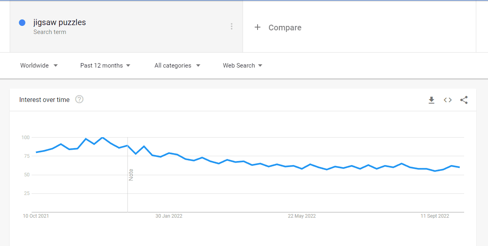This screenshot has width=488, height=246.
Task: Open the embed code icon
Action: pyautogui.click(x=448, y=100)
